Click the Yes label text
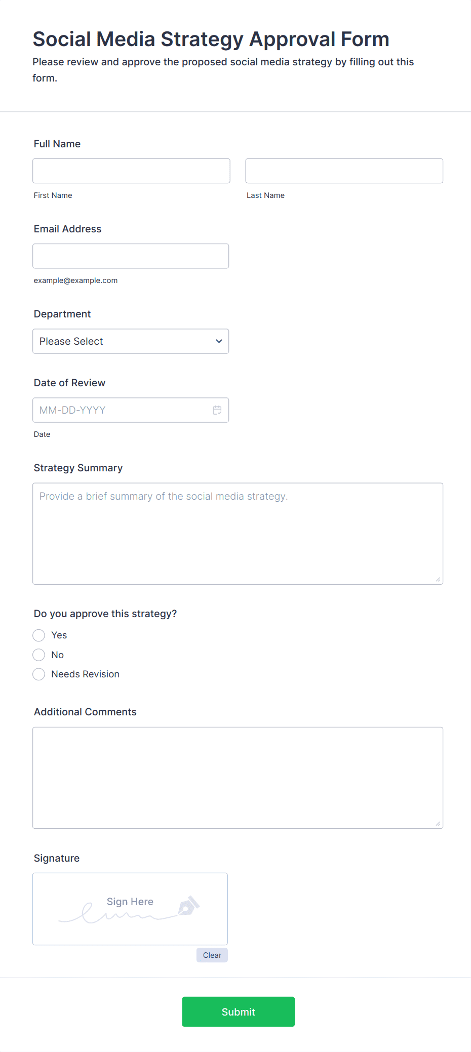The image size is (471, 1052). tap(59, 635)
